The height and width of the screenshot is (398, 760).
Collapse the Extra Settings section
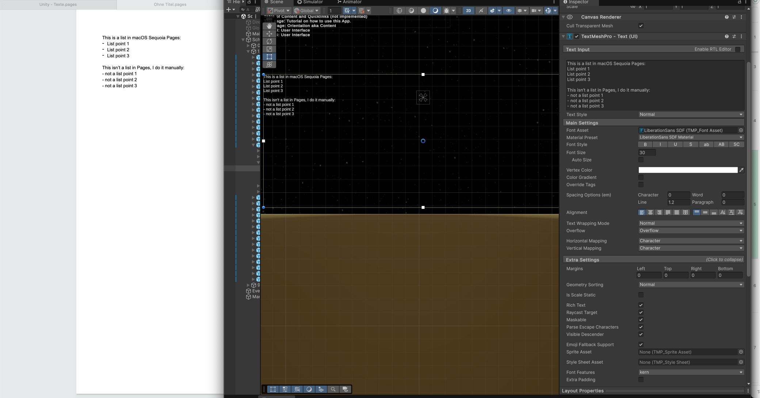pyautogui.click(x=724, y=259)
